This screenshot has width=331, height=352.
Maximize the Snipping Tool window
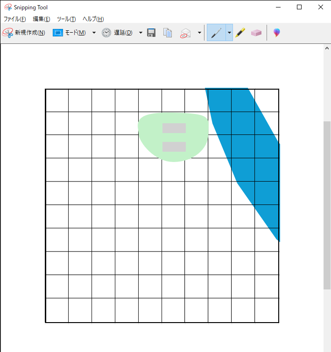point(299,7)
